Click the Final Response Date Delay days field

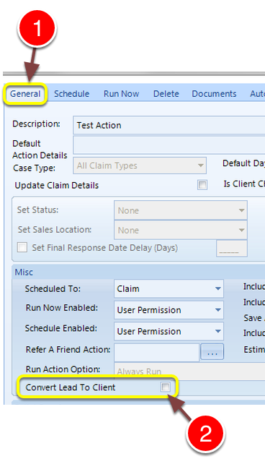coord(232,249)
